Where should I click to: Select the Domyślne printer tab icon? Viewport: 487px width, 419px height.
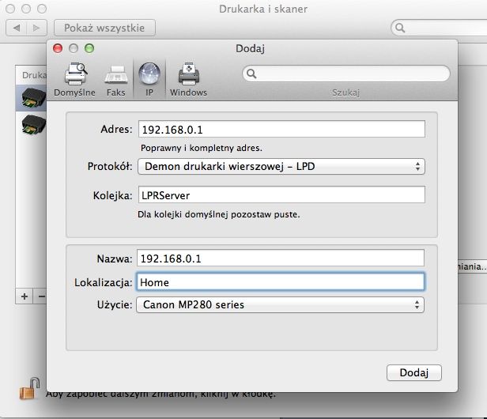[x=75, y=74]
